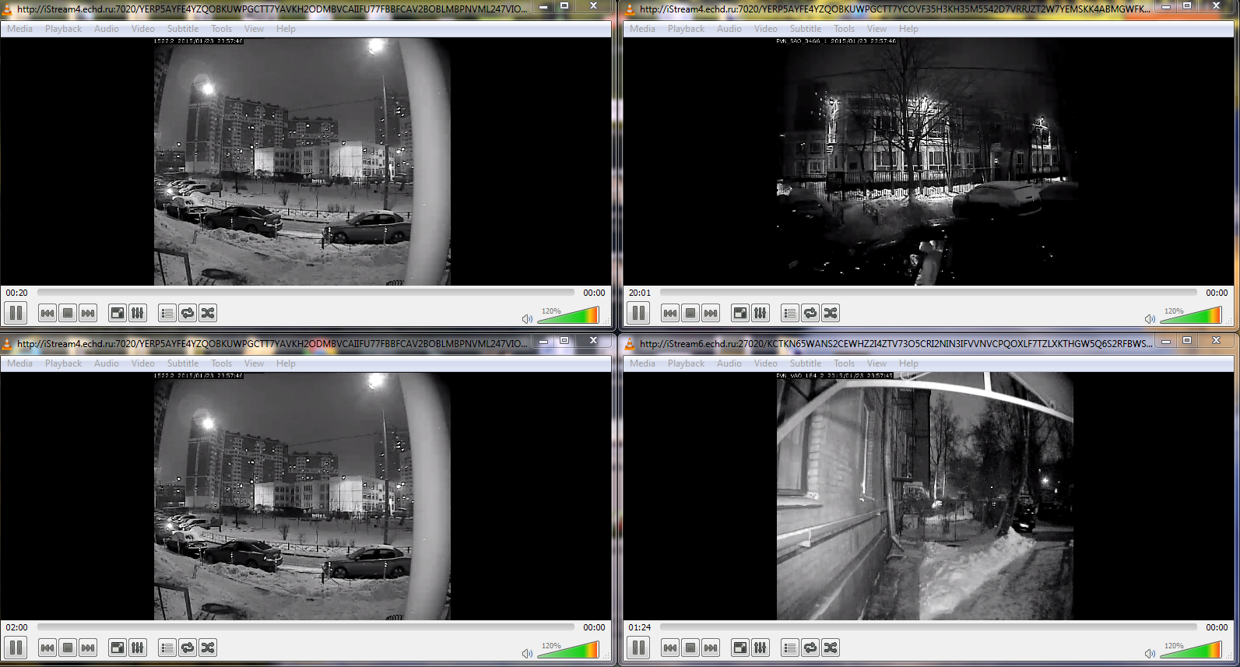Skip to next media in top-right window
Screen dimensions: 1240x667
tap(711, 313)
